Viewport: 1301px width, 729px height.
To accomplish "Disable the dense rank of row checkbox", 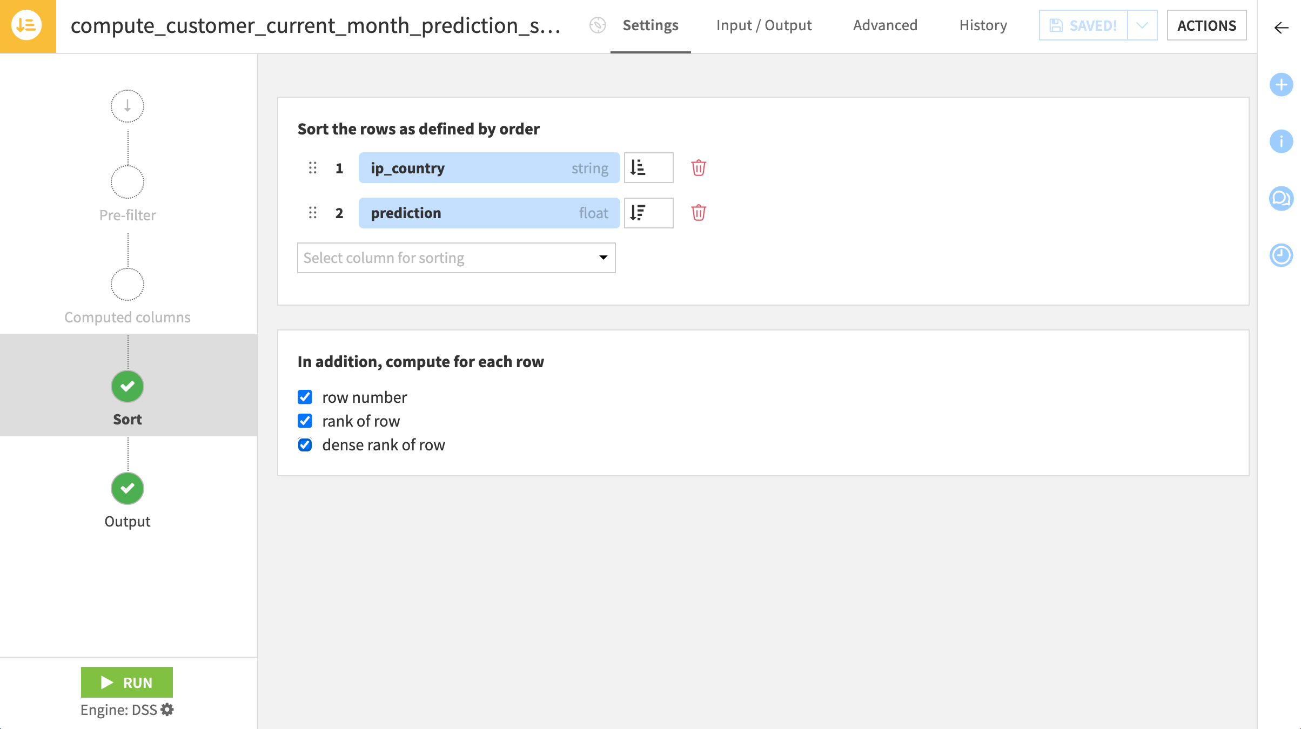I will pyautogui.click(x=305, y=444).
